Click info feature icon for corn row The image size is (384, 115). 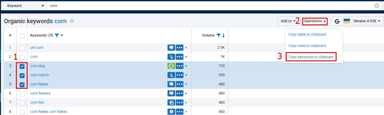[171, 57]
